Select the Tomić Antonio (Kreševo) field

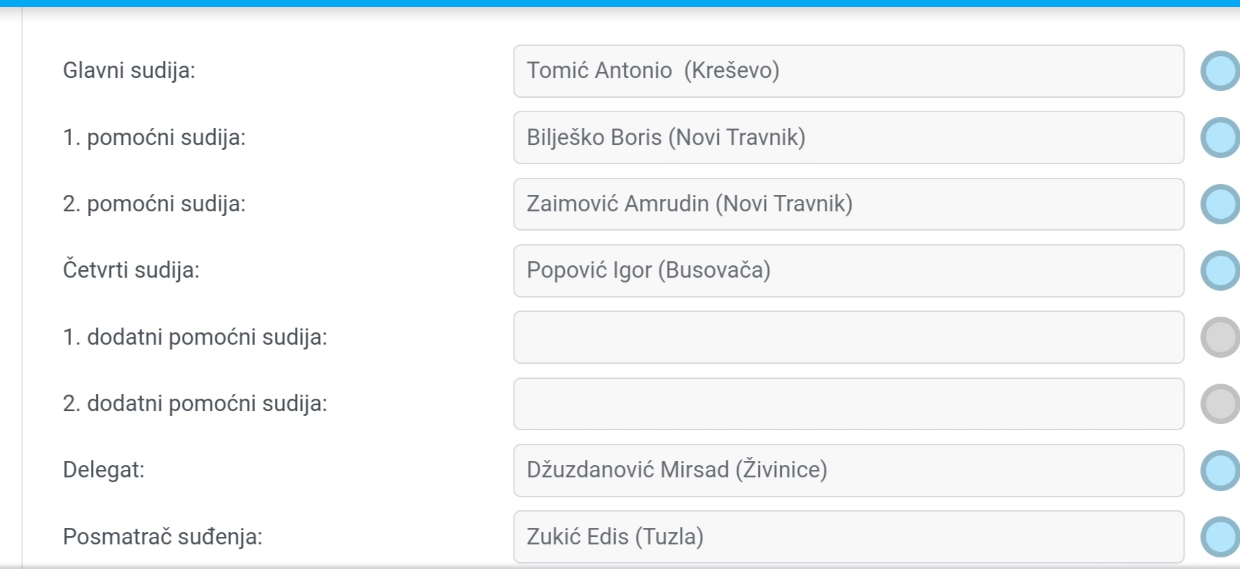pyautogui.click(x=849, y=71)
